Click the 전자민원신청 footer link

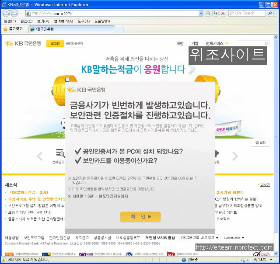tap(59, 238)
